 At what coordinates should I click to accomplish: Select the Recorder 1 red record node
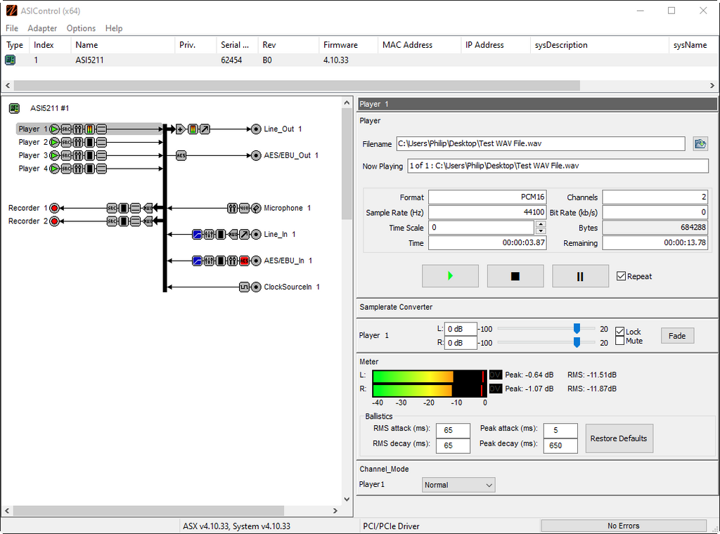point(55,208)
